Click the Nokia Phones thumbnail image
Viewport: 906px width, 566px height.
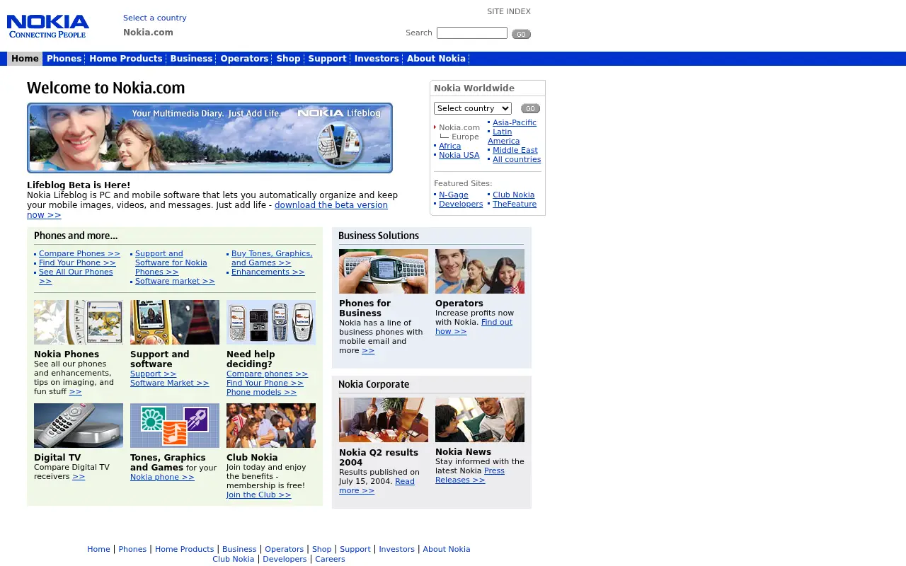pyautogui.click(x=79, y=322)
